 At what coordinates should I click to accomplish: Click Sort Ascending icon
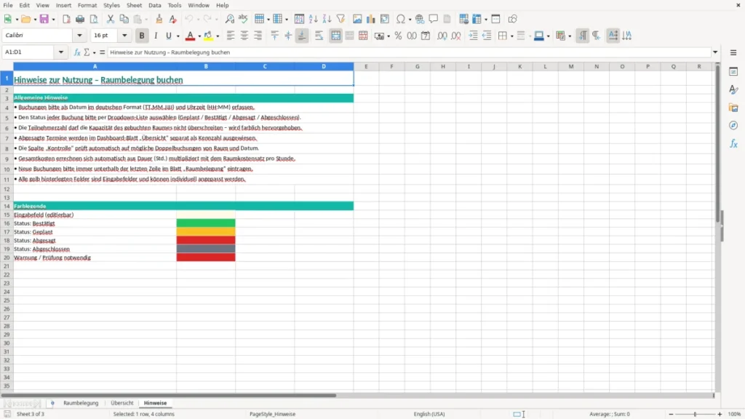tap(313, 19)
